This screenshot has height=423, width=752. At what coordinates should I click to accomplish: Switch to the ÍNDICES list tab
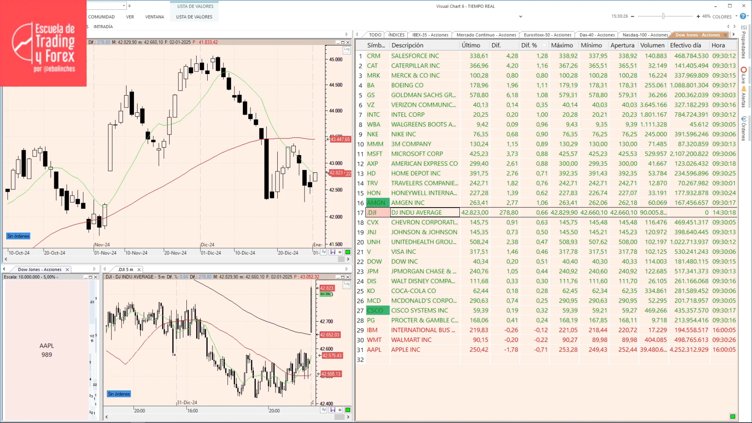coord(396,35)
